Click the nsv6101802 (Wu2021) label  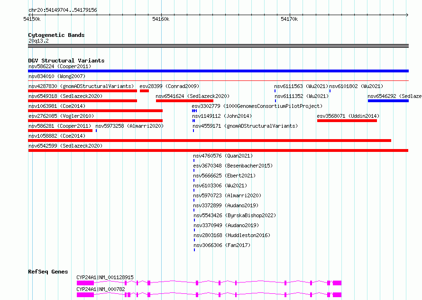tap(356, 86)
